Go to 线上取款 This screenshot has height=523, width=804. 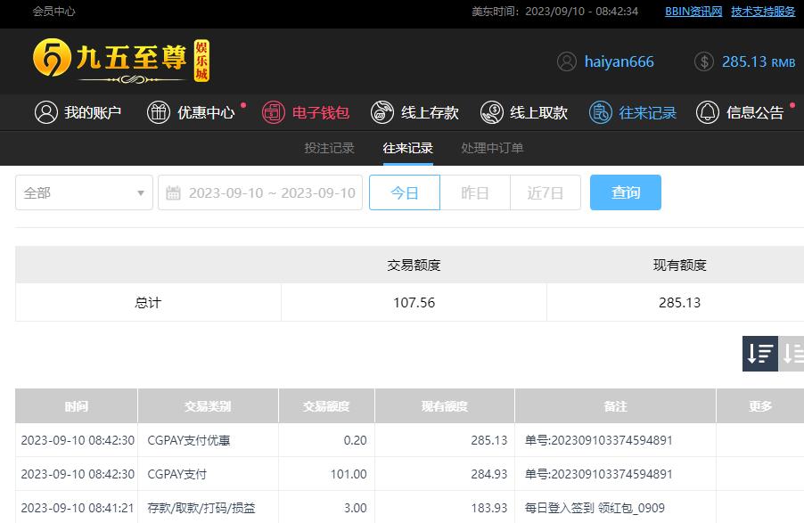pyautogui.click(x=524, y=112)
